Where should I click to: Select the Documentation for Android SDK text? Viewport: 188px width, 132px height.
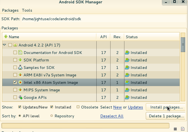point(53,53)
